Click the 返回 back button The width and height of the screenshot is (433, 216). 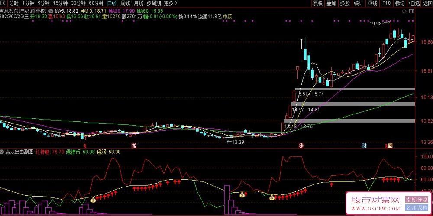pos(427,3)
